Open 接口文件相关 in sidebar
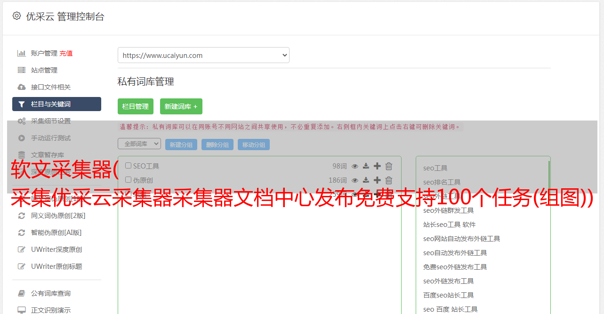 point(51,87)
